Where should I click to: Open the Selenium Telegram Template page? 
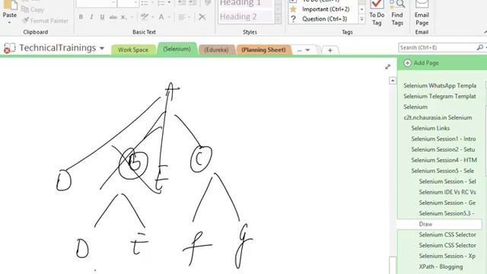(x=440, y=97)
